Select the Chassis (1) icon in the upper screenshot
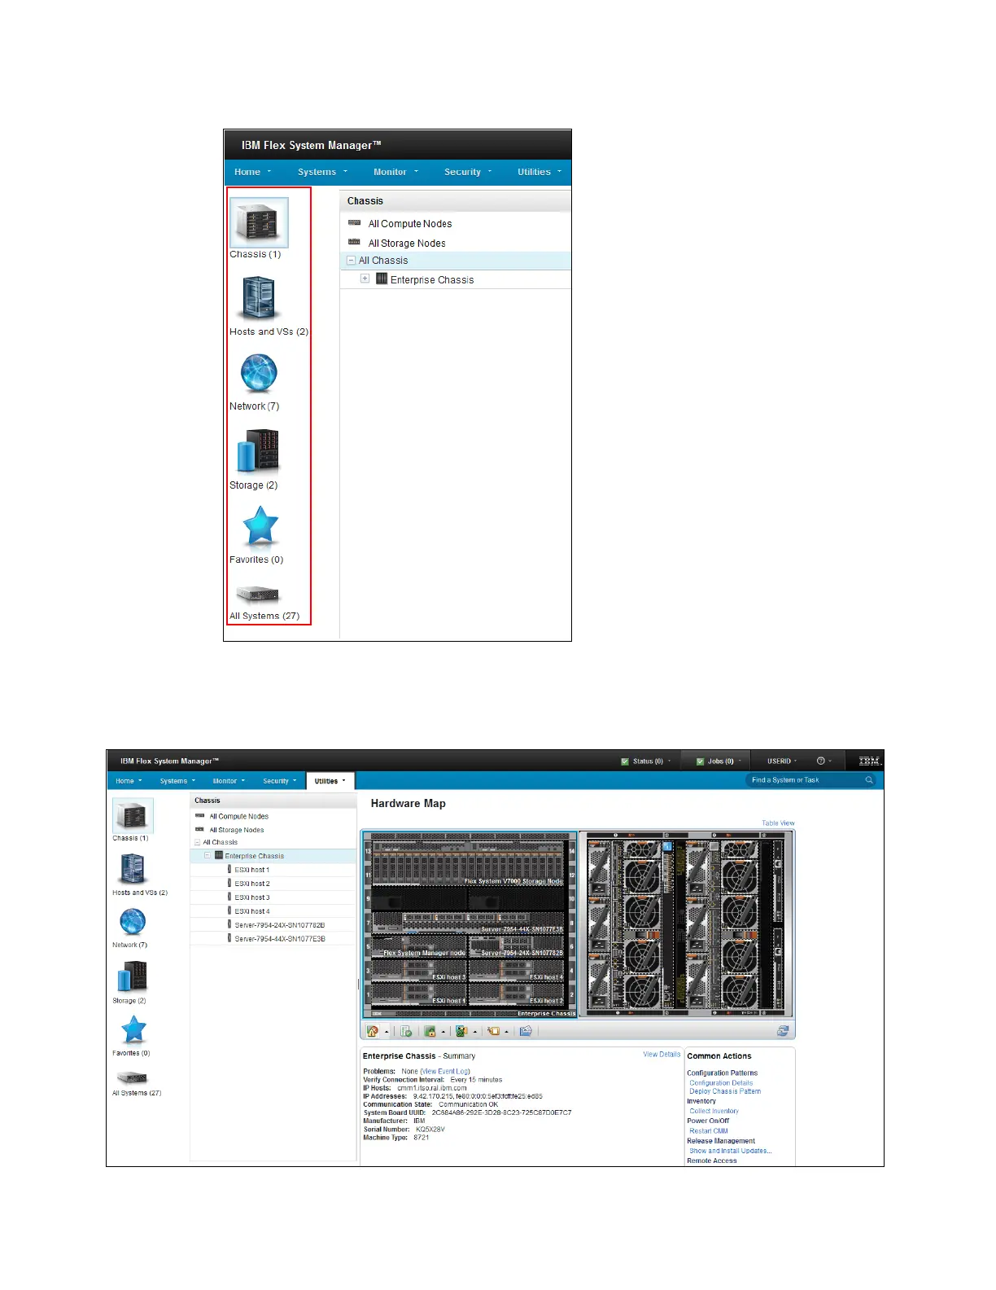Image resolution: width=996 pixels, height=1290 pixels. (259, 222)
